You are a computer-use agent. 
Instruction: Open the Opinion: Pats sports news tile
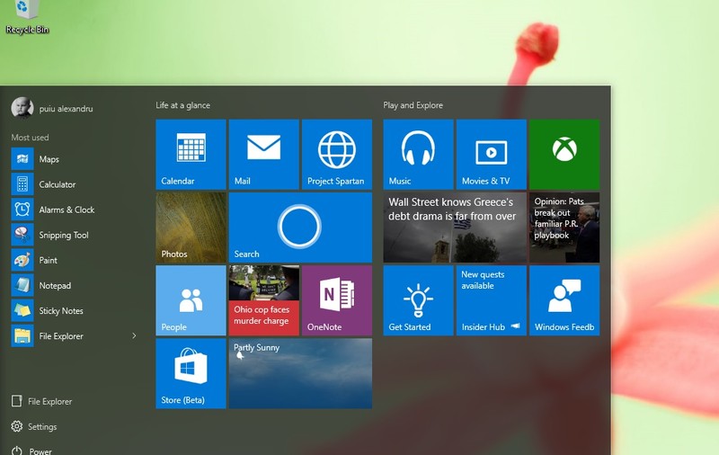[x=564, y=227]
